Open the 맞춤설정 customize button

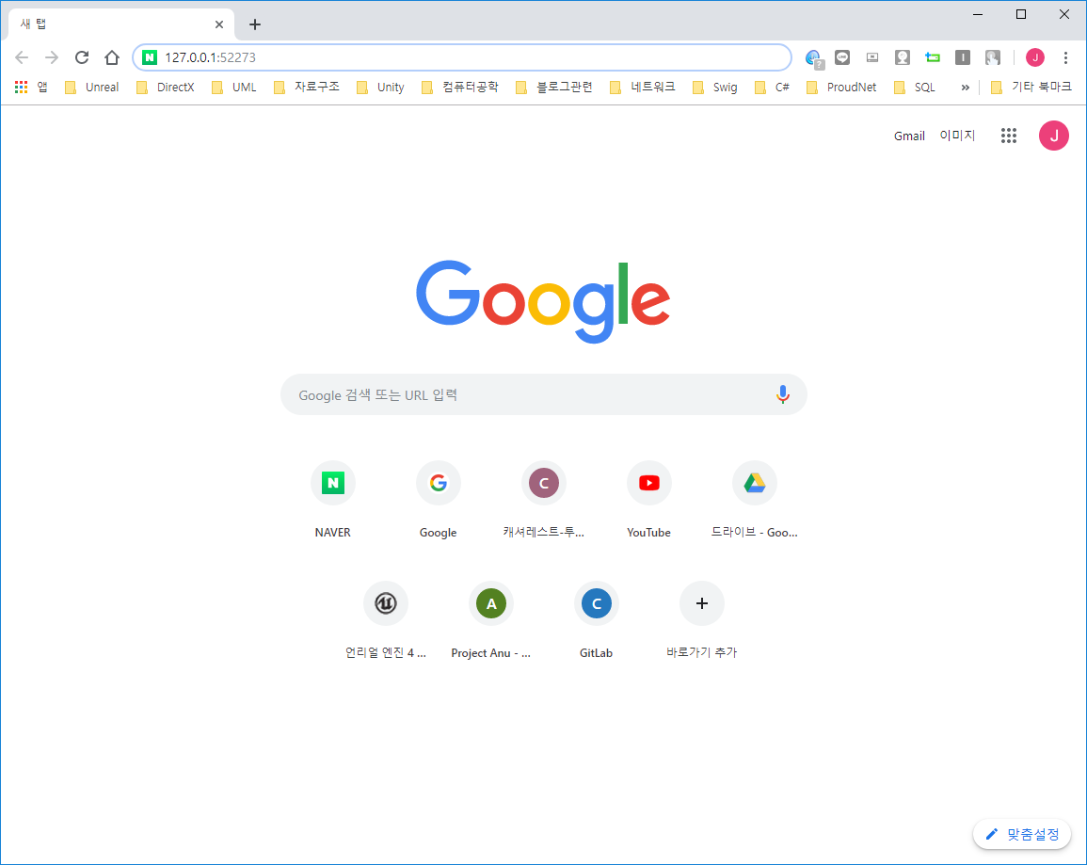click(x=1022, y=835)
